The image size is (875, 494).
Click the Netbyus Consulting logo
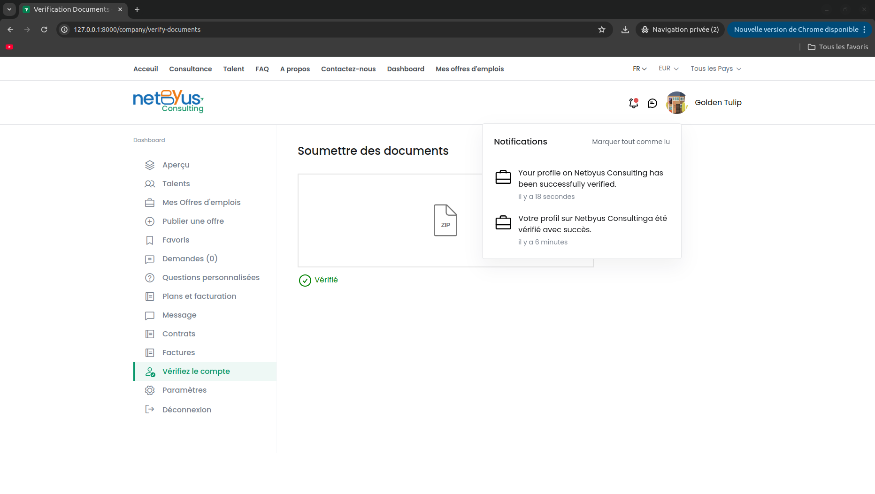[168, 102]
